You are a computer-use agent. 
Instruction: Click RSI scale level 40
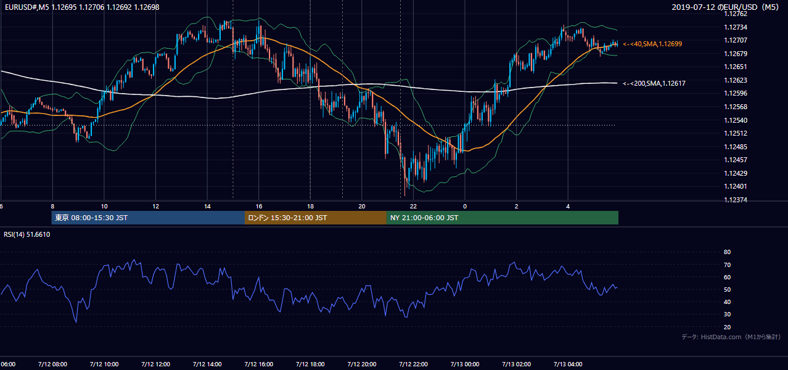(x=727, y=302)
